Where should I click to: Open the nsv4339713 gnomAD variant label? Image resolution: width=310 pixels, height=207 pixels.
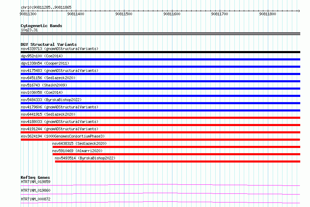pos(60,49)
